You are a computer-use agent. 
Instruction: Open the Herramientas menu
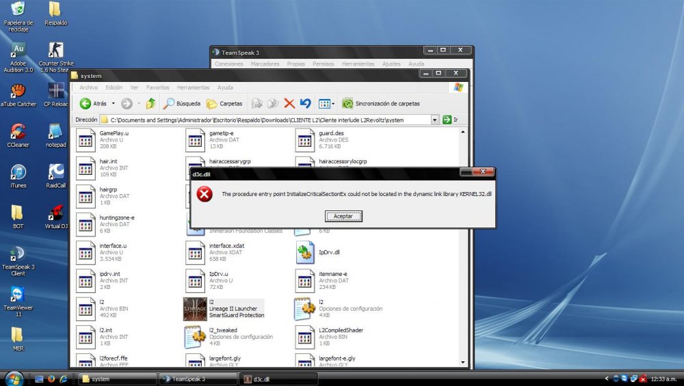(x=193, y=87)
